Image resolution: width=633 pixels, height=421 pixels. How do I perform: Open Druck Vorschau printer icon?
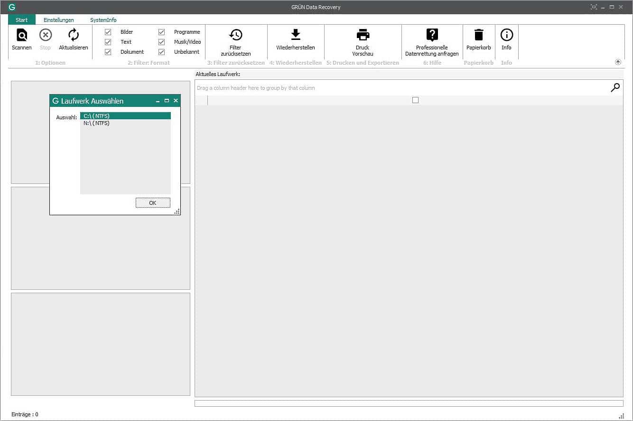[363, 35]
